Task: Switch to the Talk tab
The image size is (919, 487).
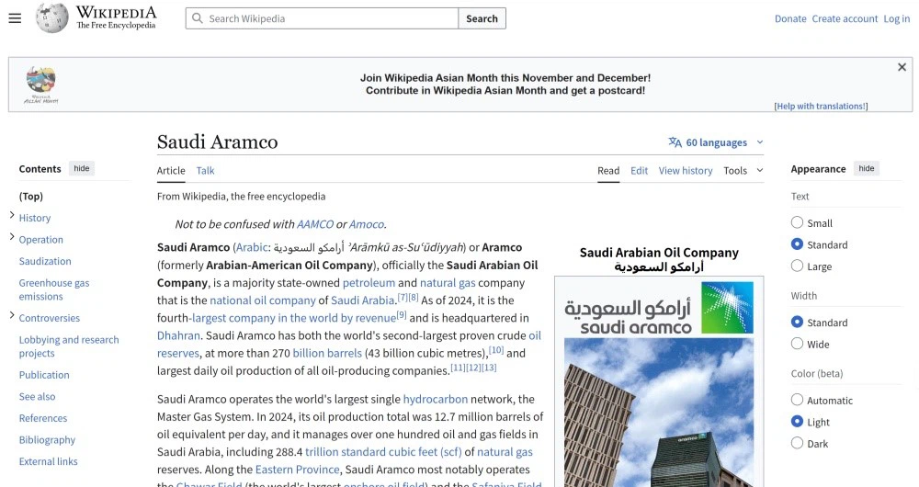Action: coord(205,171)
